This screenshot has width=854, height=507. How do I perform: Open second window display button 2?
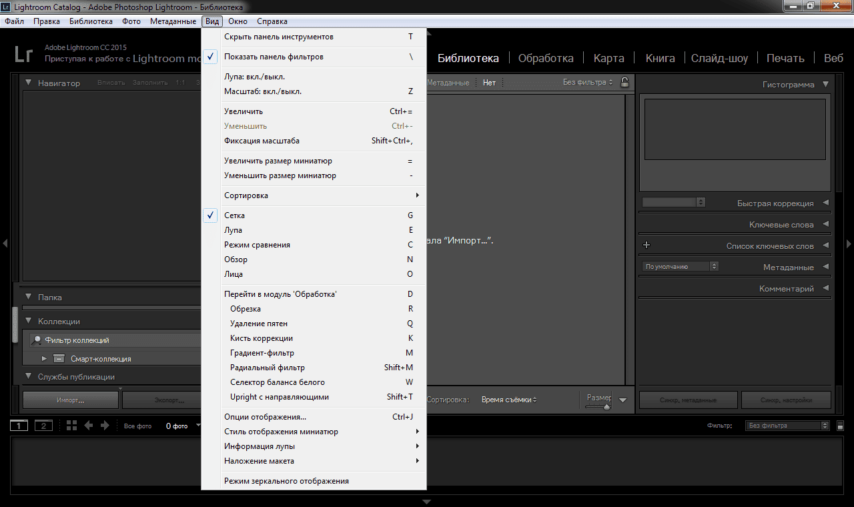43,426
